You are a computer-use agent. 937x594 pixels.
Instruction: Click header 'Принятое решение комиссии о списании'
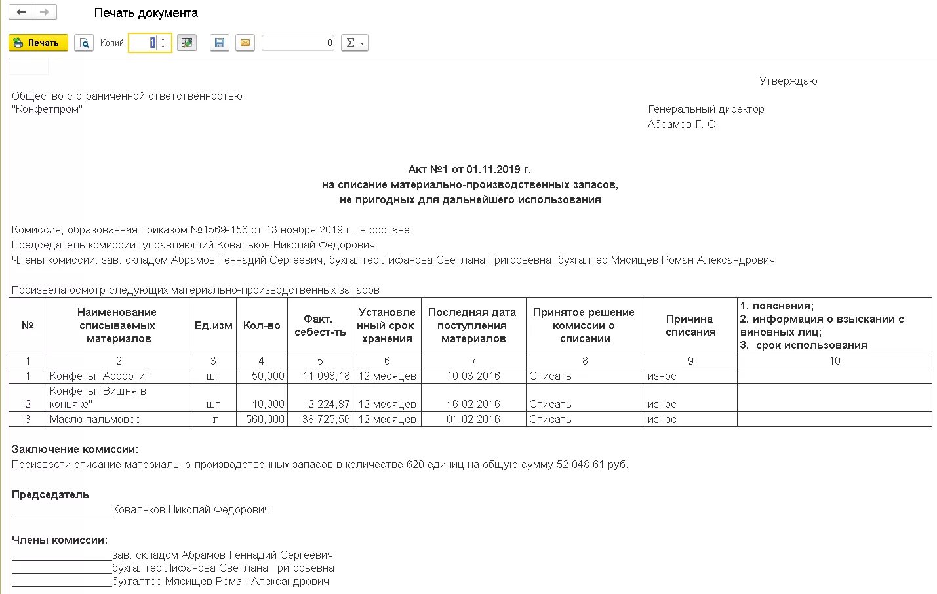[x=585, y=325]
